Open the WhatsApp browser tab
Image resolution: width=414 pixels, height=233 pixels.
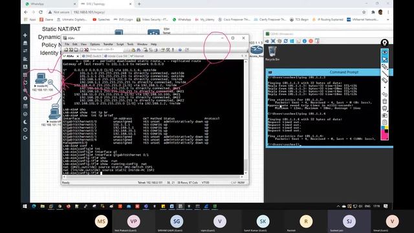(x=50, y=4)
